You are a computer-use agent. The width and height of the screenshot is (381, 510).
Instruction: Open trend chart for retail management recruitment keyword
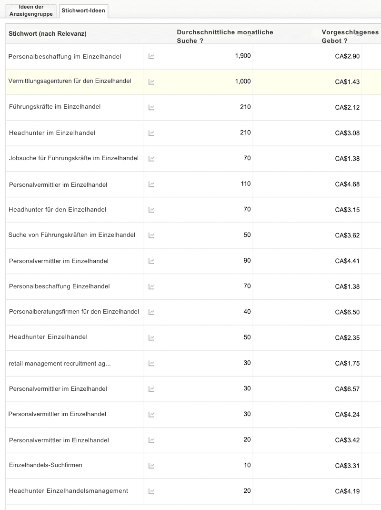click(151, 363)
